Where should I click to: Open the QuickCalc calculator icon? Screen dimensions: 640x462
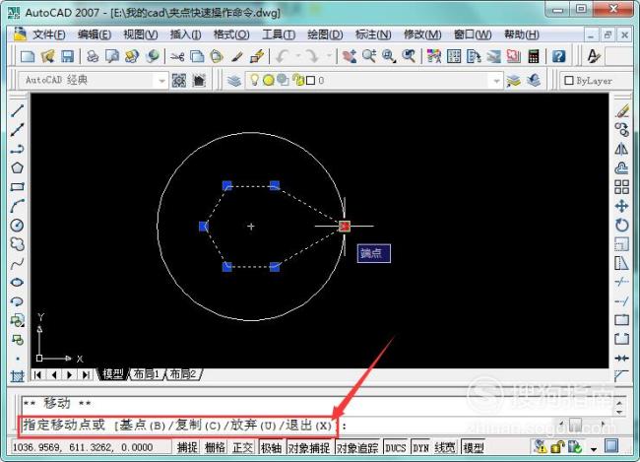tap(534, 56)
